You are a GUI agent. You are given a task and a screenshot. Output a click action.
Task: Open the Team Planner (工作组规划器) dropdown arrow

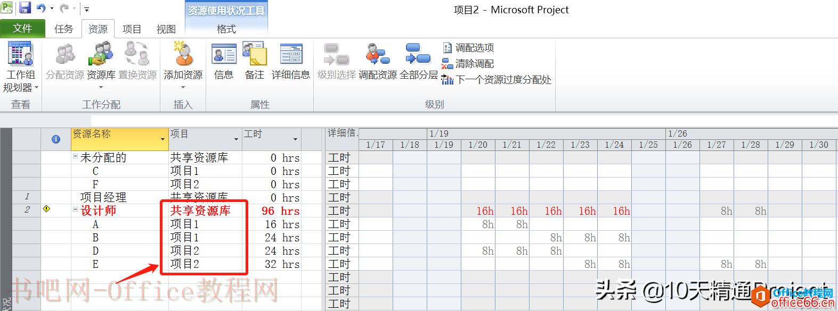[36, 88]
